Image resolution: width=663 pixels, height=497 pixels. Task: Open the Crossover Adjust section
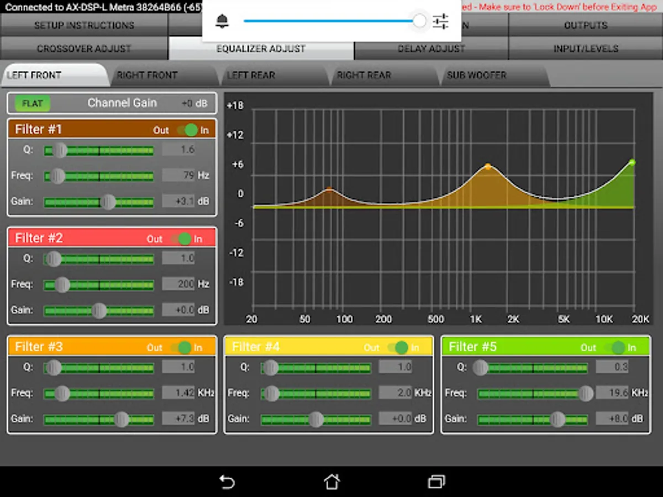pos(84,49)
